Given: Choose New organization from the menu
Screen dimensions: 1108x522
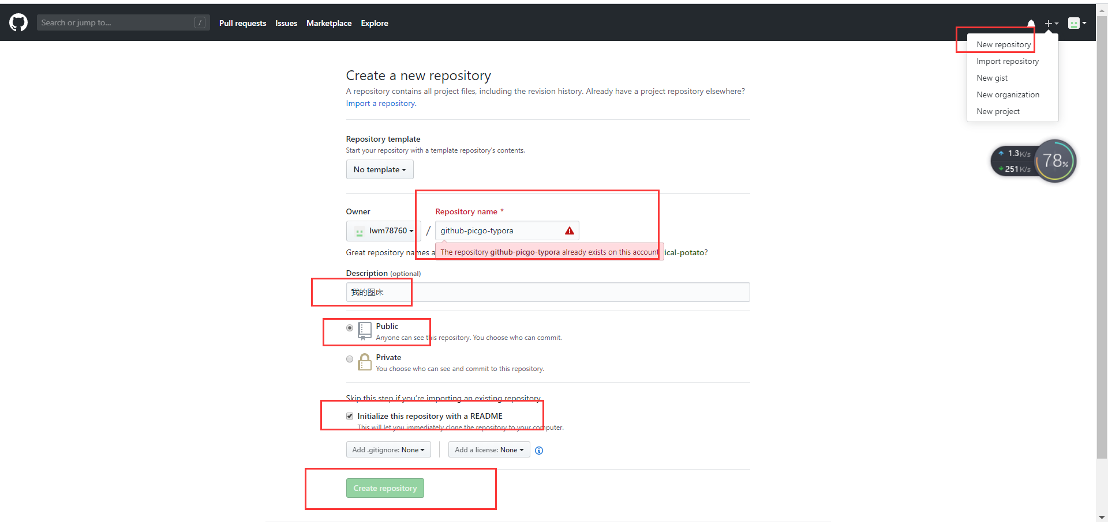Looking at the screenshot, I should [1008, 94].
